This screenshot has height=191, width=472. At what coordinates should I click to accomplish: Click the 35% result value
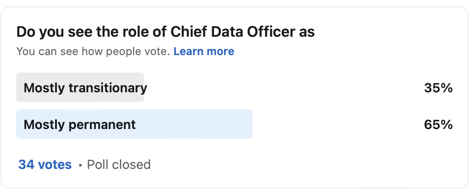point(438,88)
